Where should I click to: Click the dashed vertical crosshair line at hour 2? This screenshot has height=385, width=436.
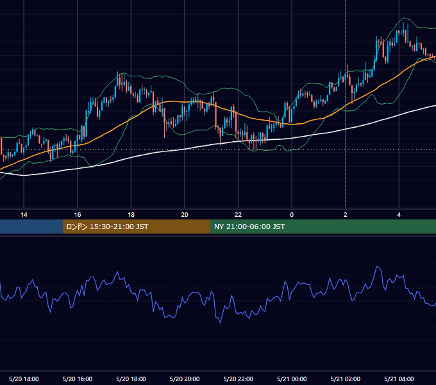(x=346, y=104)
